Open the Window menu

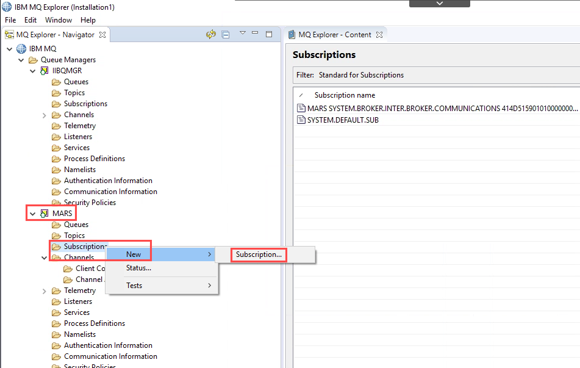(59, 20)
